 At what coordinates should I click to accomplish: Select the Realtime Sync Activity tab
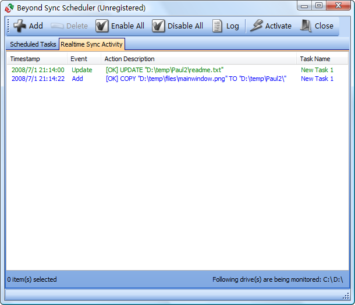click(x=91, y=44)
